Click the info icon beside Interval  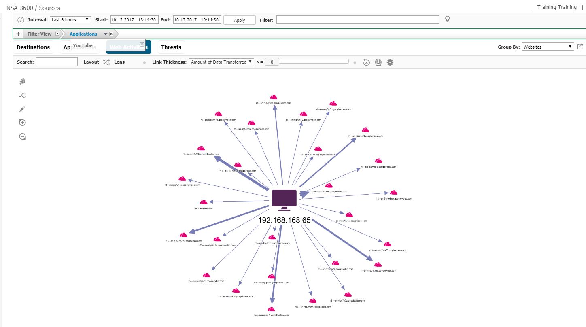pyautogui.click(x=21, y=20)
